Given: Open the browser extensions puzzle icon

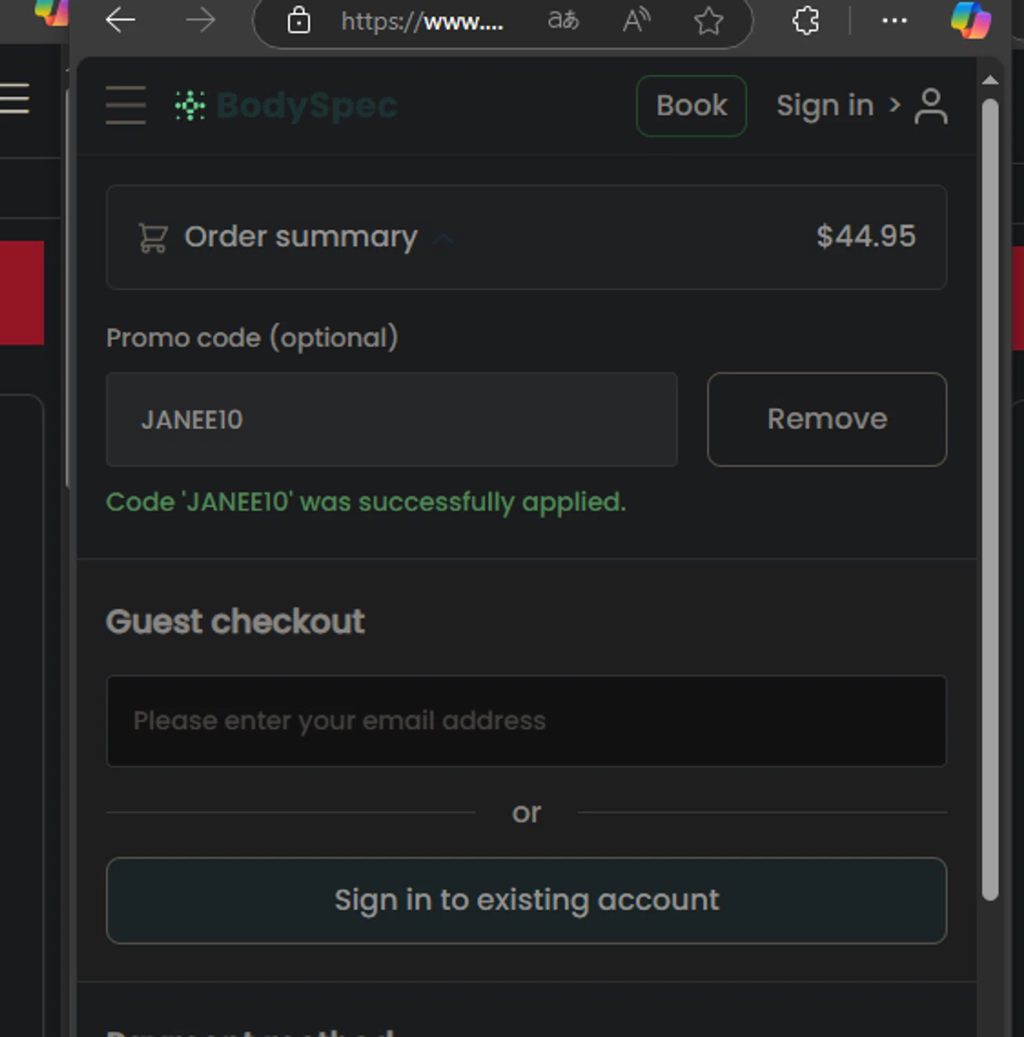Looking at the screenshot, I should click(x=806, y=21).
